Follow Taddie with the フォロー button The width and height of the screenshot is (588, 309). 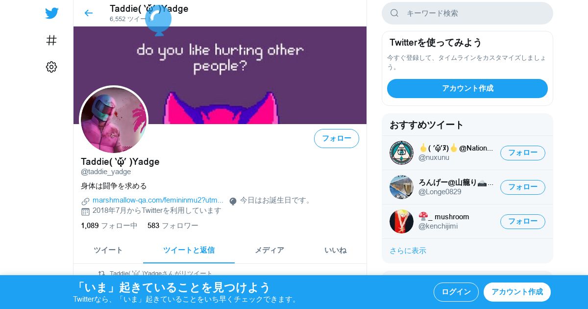[x=337, y=138]
